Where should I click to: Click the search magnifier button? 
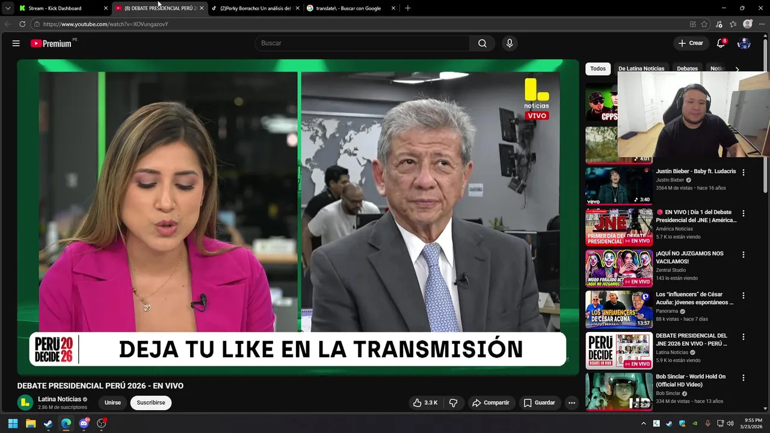point(482,43)
